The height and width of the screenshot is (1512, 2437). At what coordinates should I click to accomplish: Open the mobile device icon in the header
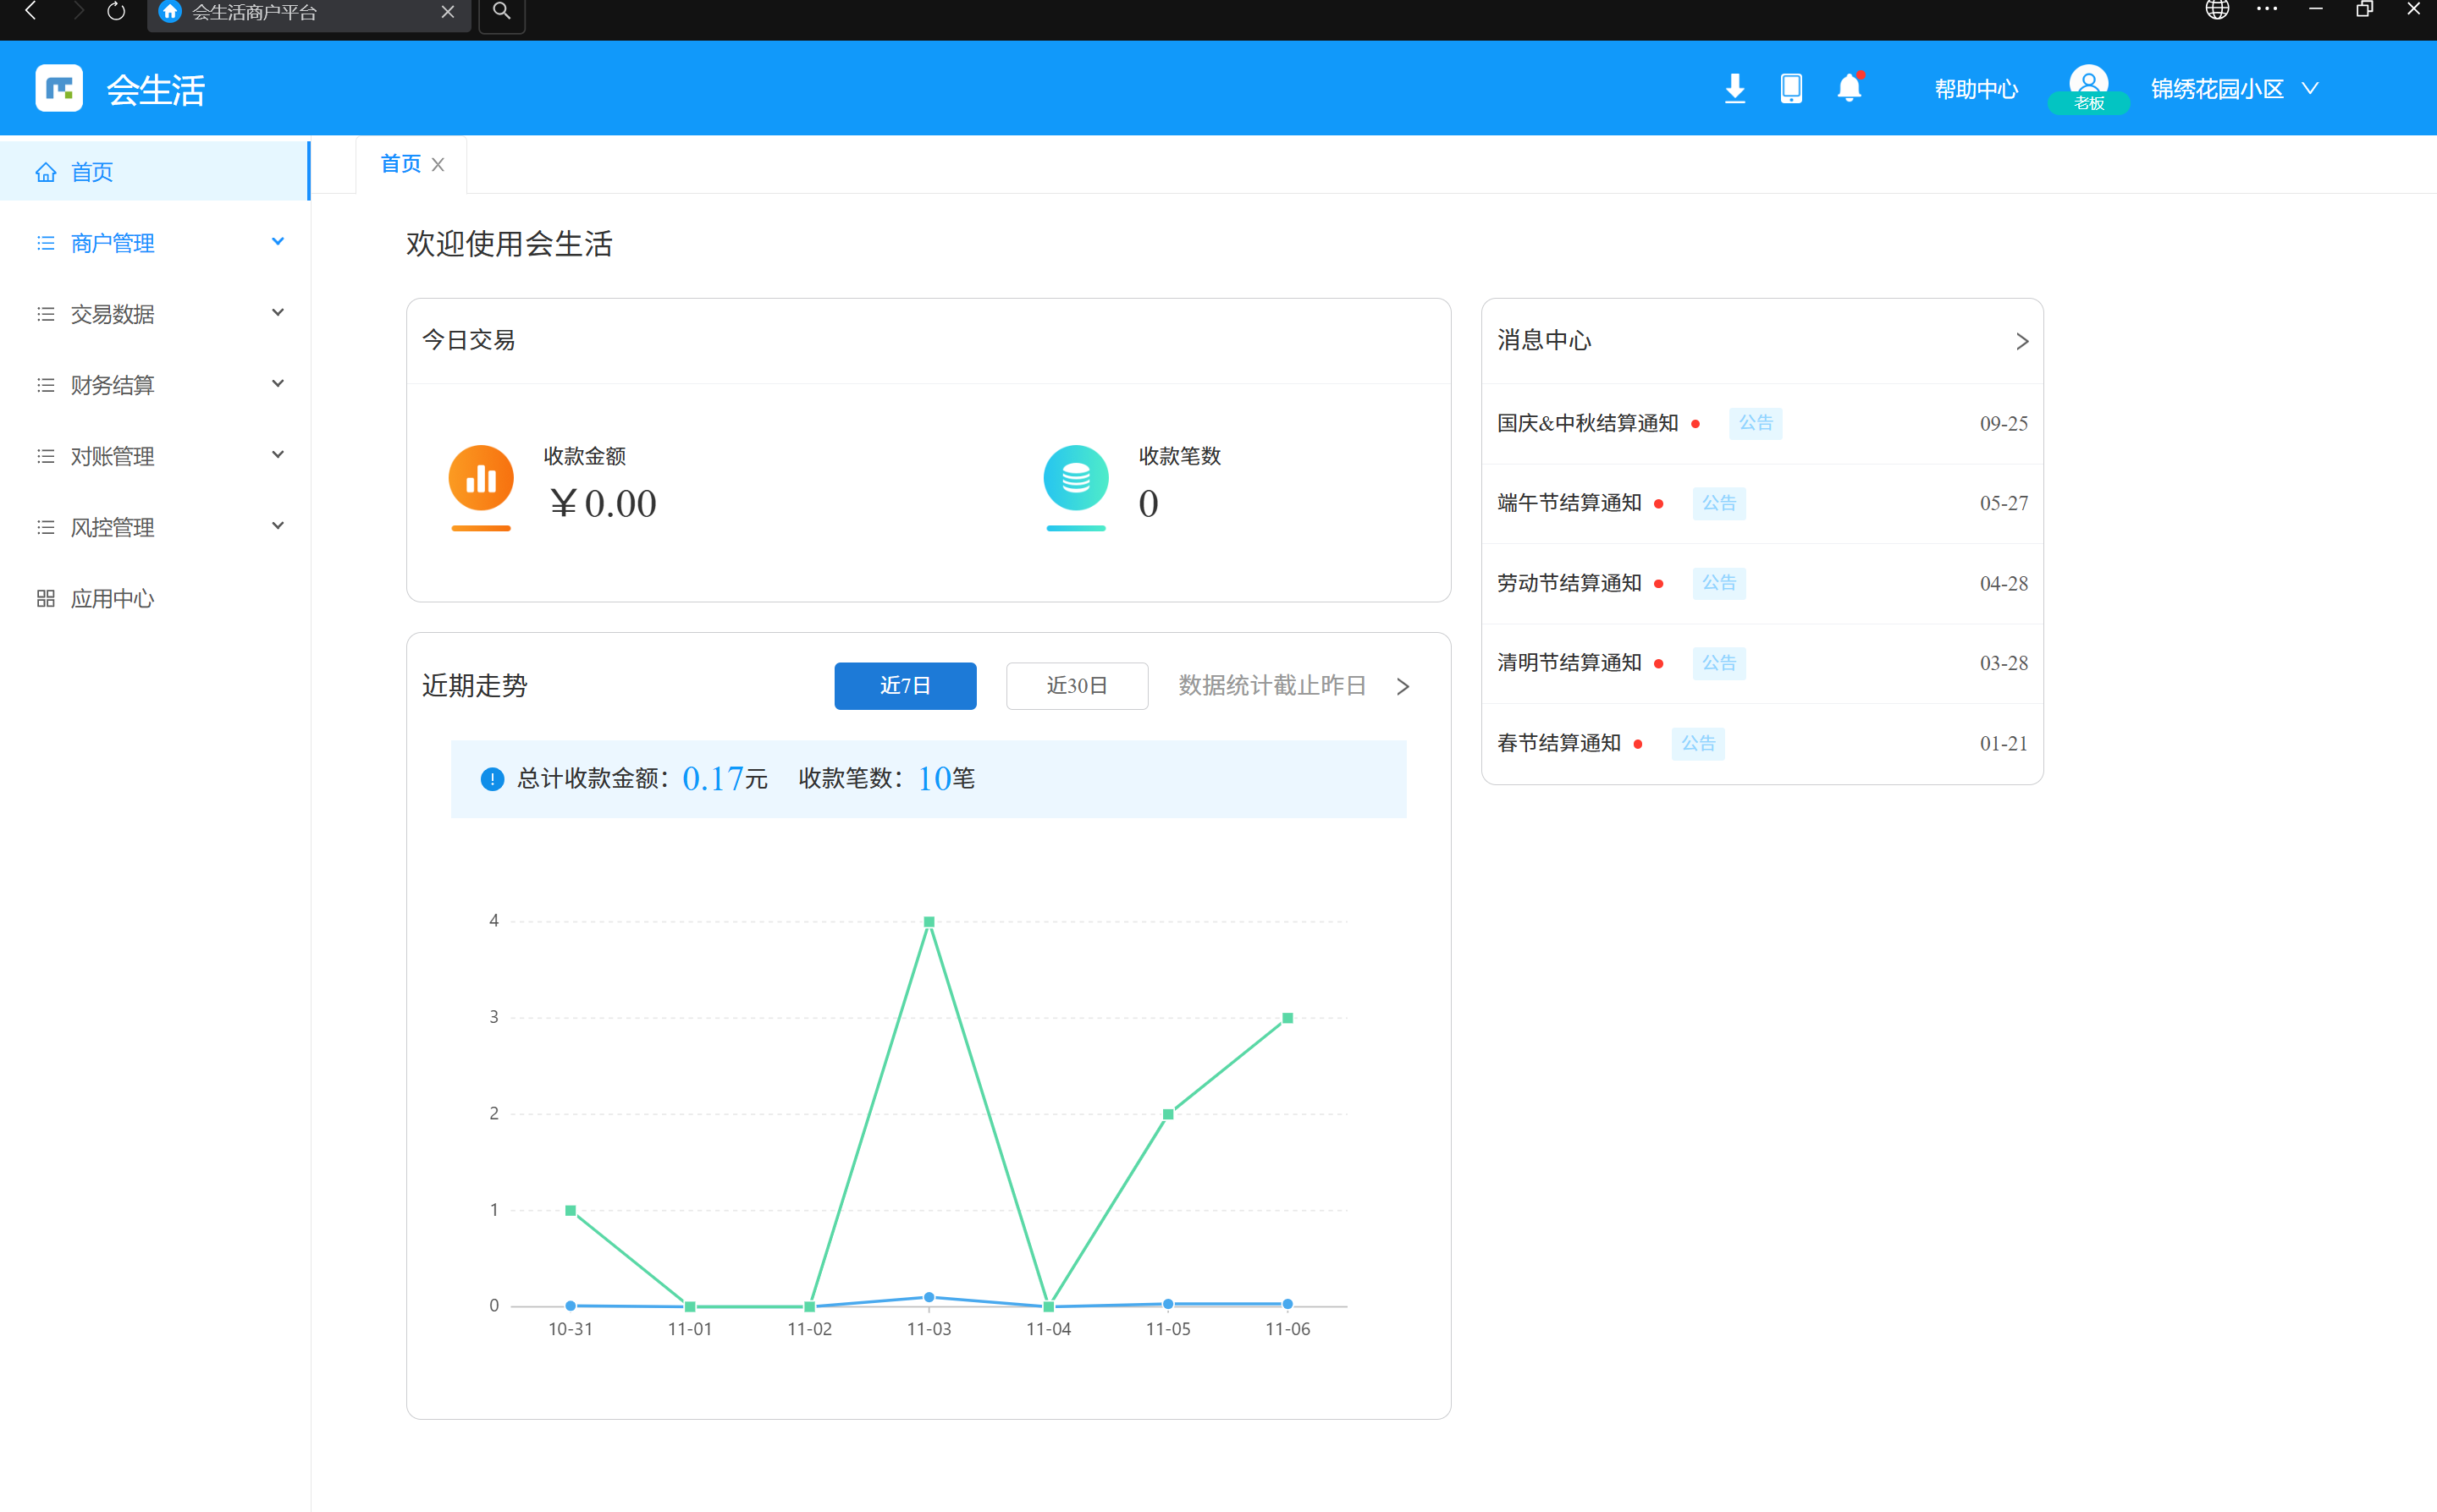[x=1791, y=88]
